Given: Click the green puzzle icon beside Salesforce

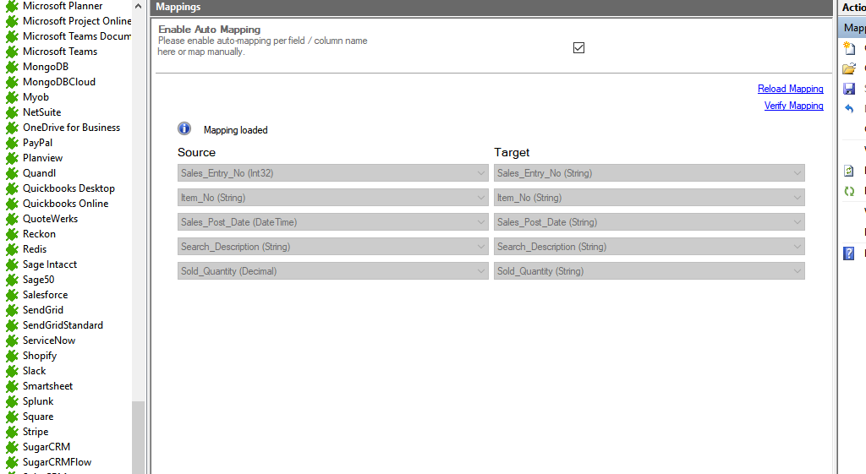Looking at the screenshot, I should 12,295.
